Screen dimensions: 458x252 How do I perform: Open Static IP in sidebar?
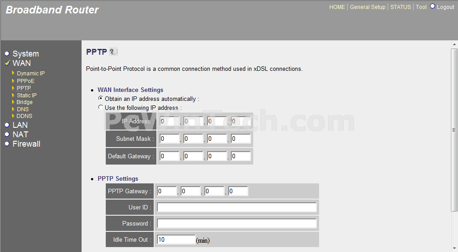coord(26,95)
